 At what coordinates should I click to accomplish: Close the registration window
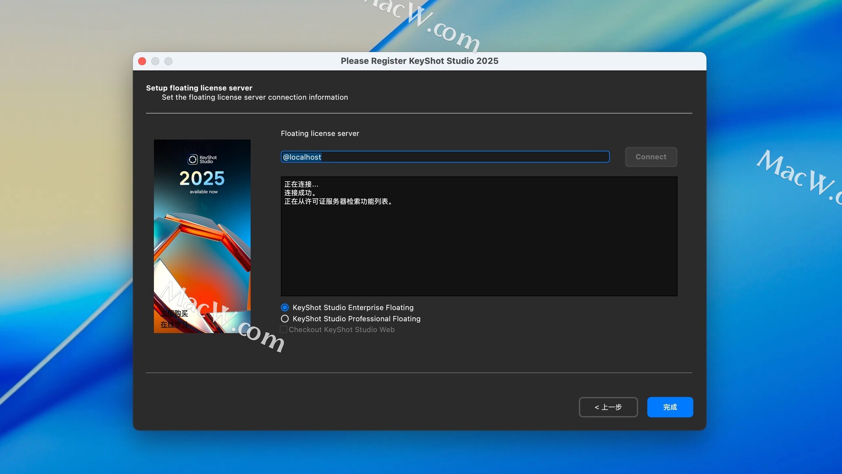(x=142, y=61)
